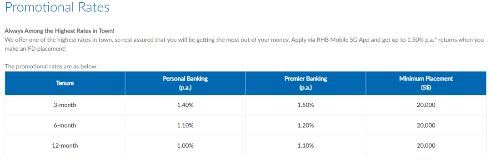The image size is (491, 163).
Task: Select the 1.50% Premier Banking rate
Action: click(x=306, y=105)
